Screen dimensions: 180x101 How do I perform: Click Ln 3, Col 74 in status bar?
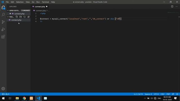click(x=138, y=94)
